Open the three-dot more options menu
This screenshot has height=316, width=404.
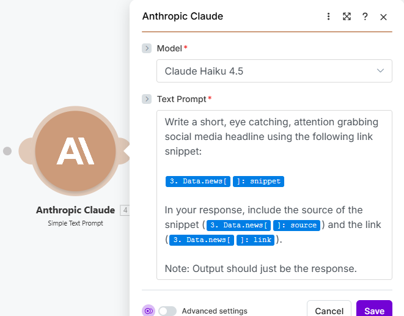click(328, 17)
